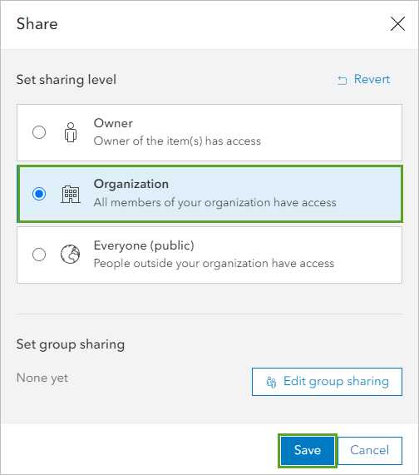
Task: Select the Everyone (public) radio button
Action: pyautogui.click(x=39, y=255)
